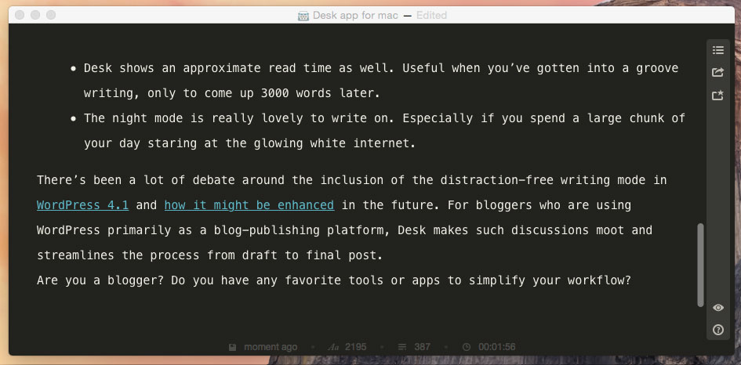The image size is (741, 365).
Task: Click the 00:01:56 read time value
Action: [x=496, y=347]
